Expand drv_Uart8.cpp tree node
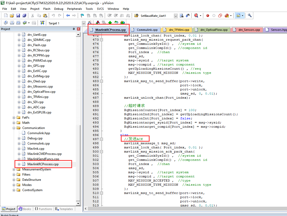This screenshot has height=216, width=287. (x=19, y=34)
